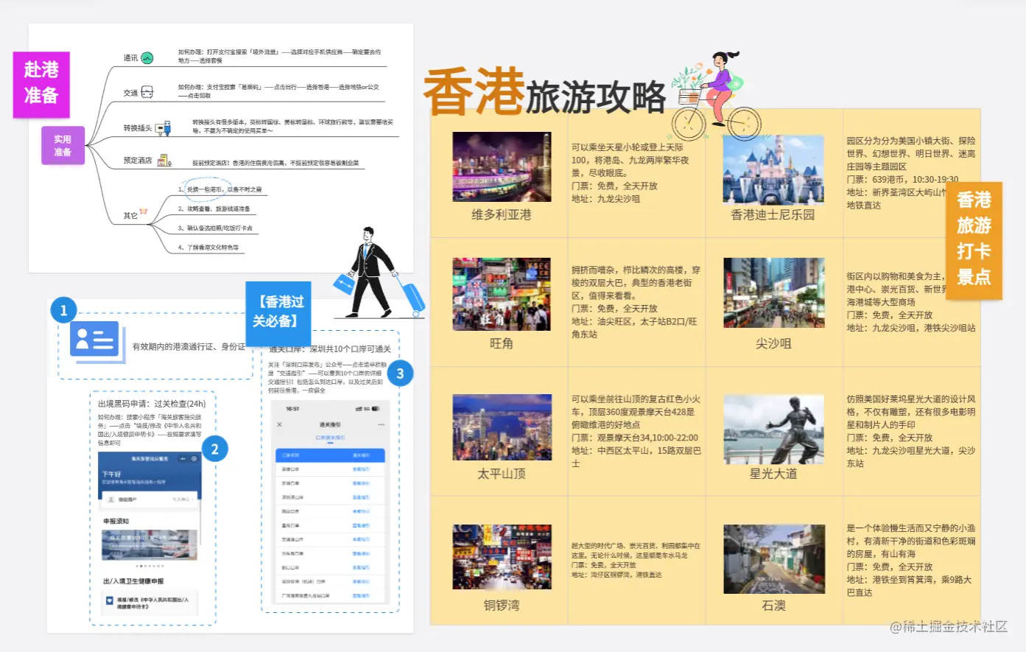Screen dimensions: 1026x652
Task: Click the 石澳 description text
Action: [911, 560]
